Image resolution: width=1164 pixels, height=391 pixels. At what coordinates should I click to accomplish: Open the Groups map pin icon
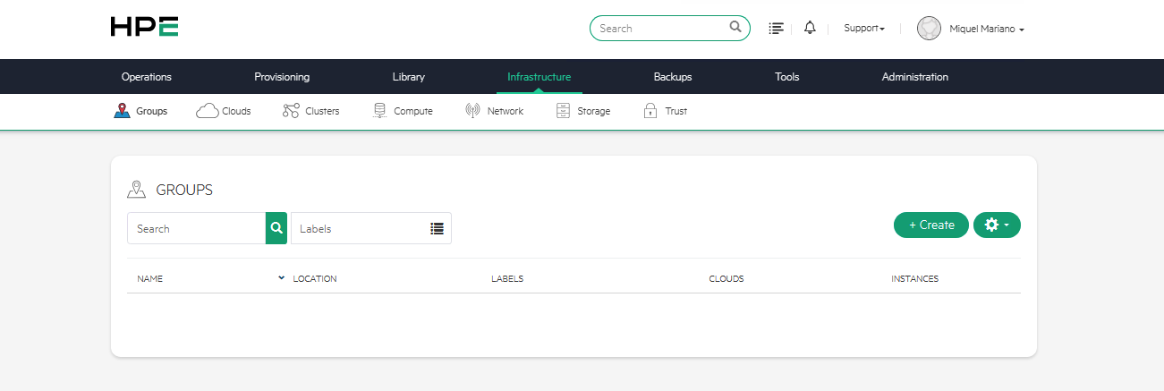coord(123,111)
